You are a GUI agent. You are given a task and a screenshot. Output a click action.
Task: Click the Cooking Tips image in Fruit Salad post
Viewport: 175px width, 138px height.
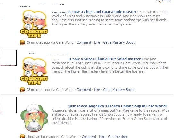(x=34, y=71)
